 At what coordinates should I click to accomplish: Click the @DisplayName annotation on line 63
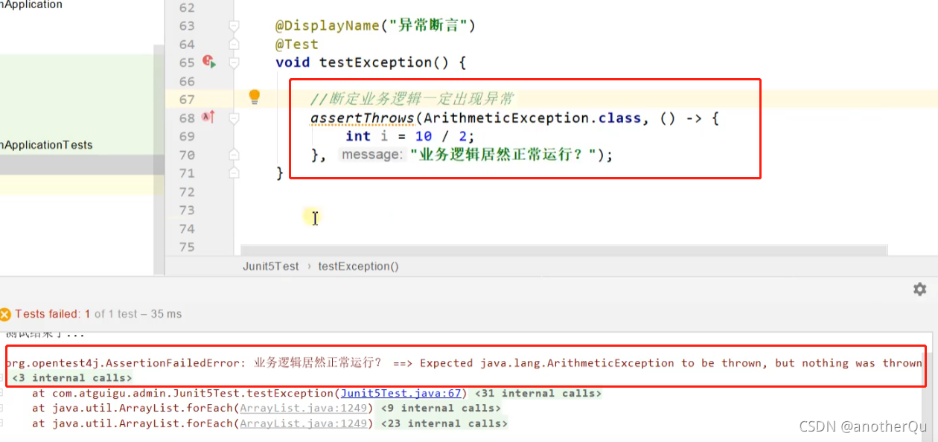pos(328,26)
